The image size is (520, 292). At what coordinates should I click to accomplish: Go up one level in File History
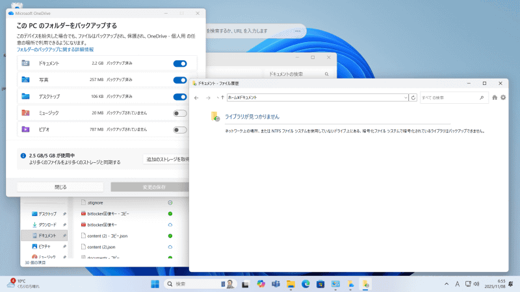point(222,98)
